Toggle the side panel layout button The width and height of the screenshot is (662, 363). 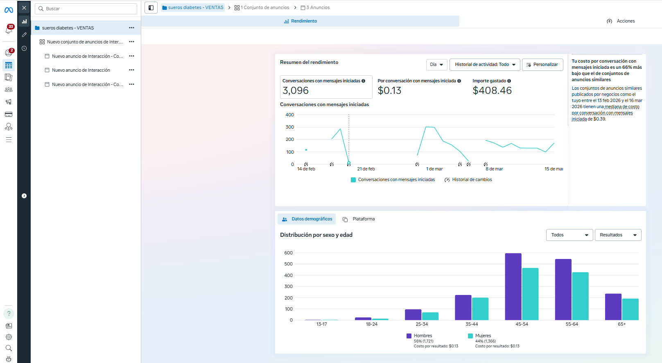[151, 8]
